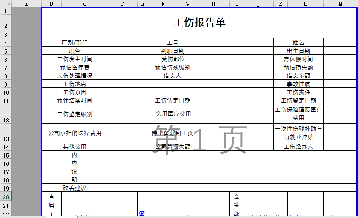This screenshot has height=218, width=358.
Task: Select the 工伤发生时间 cell
Action: (75, 59)
